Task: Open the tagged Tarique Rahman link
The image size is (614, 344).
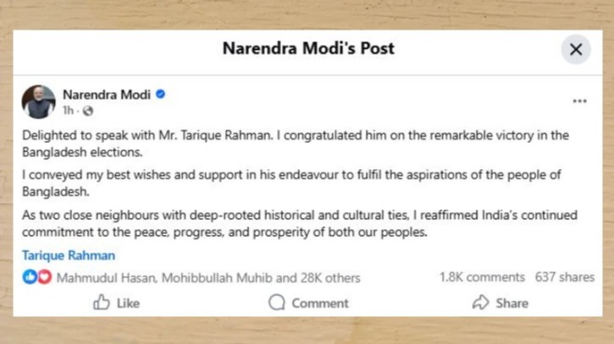Action: tap(69, 255)
